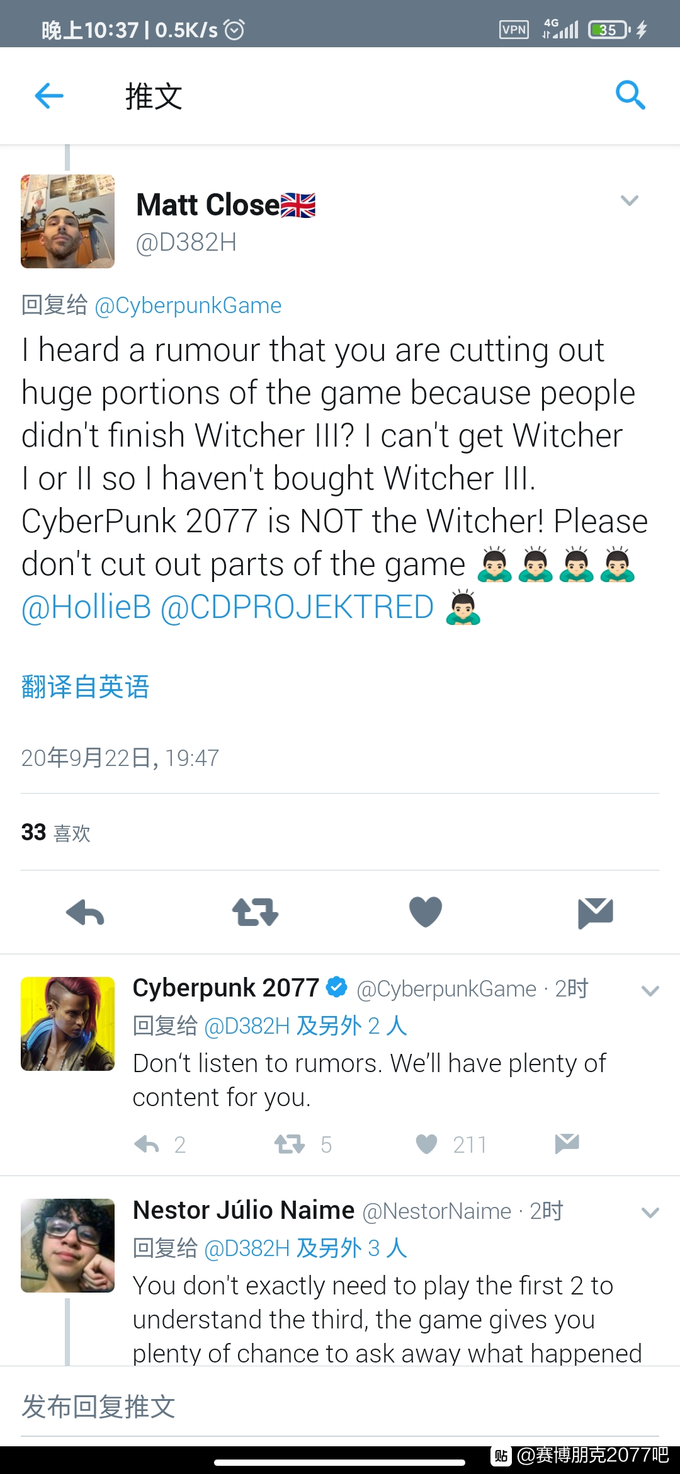Open chevron menu on Cyberpunk 2077 reply
Screen dimensions: 680x1474
[650, 991]
